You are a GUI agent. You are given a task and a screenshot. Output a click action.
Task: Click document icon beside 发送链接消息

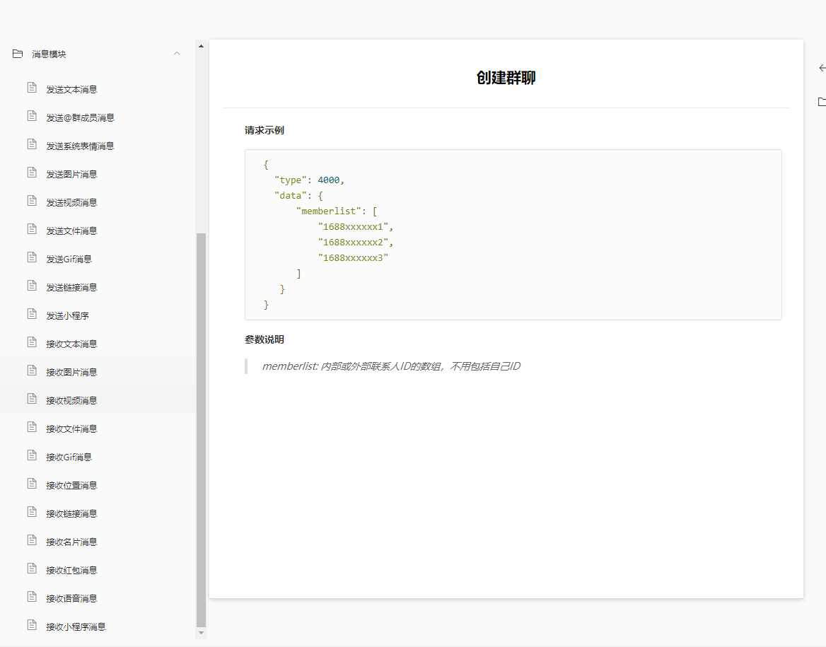tap(32, 286)
